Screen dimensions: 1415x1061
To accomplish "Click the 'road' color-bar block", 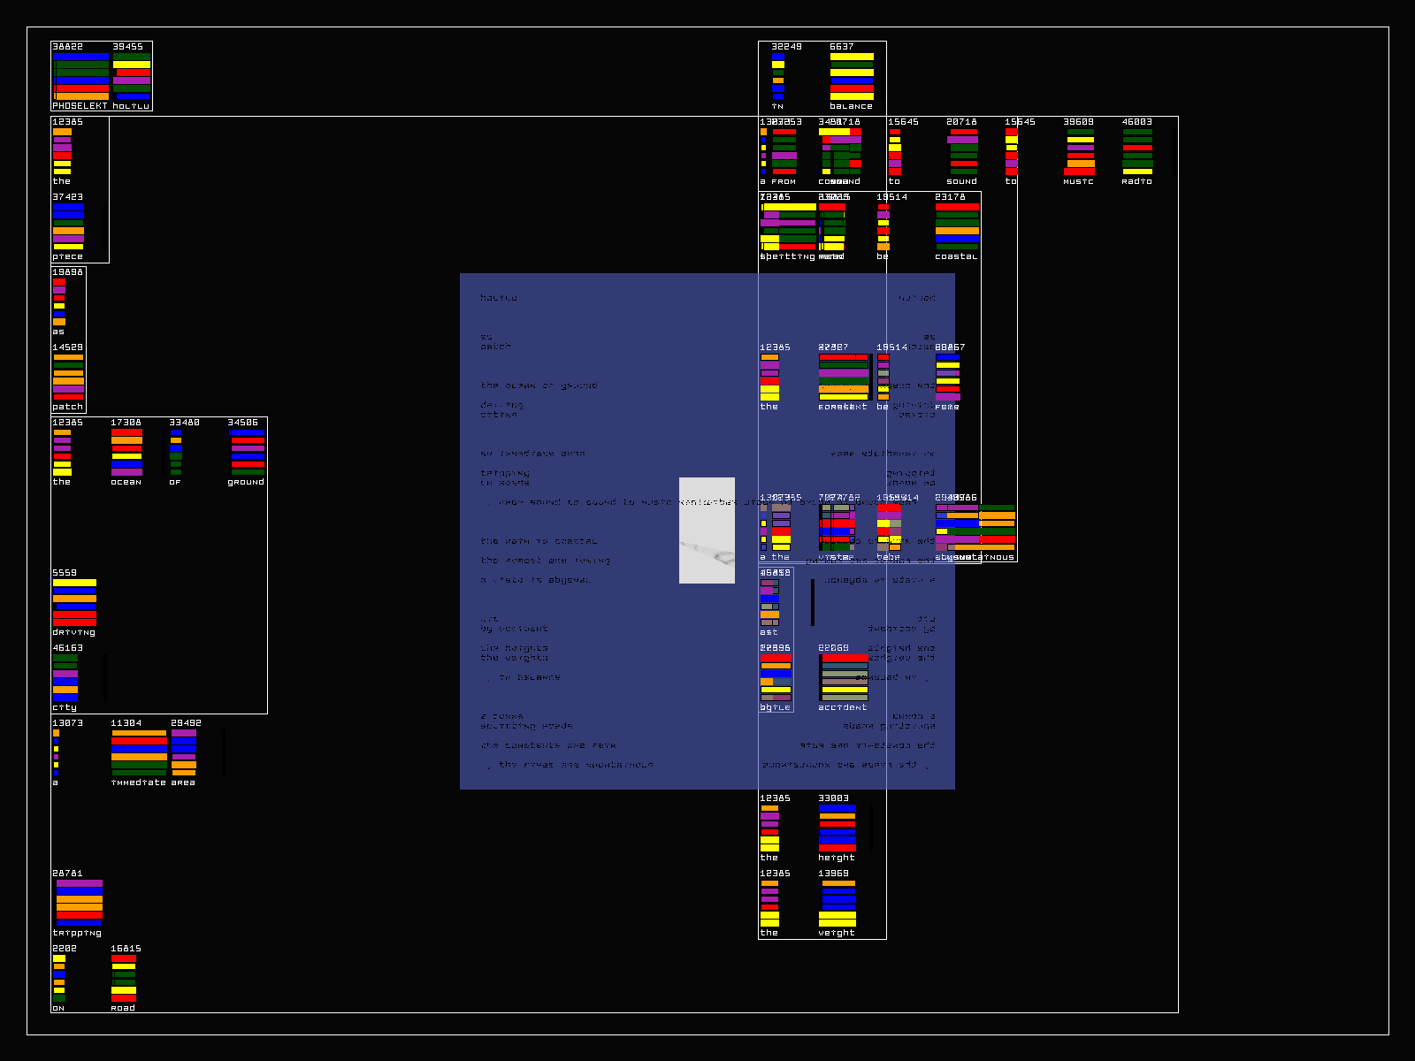I will click(124, 979).
